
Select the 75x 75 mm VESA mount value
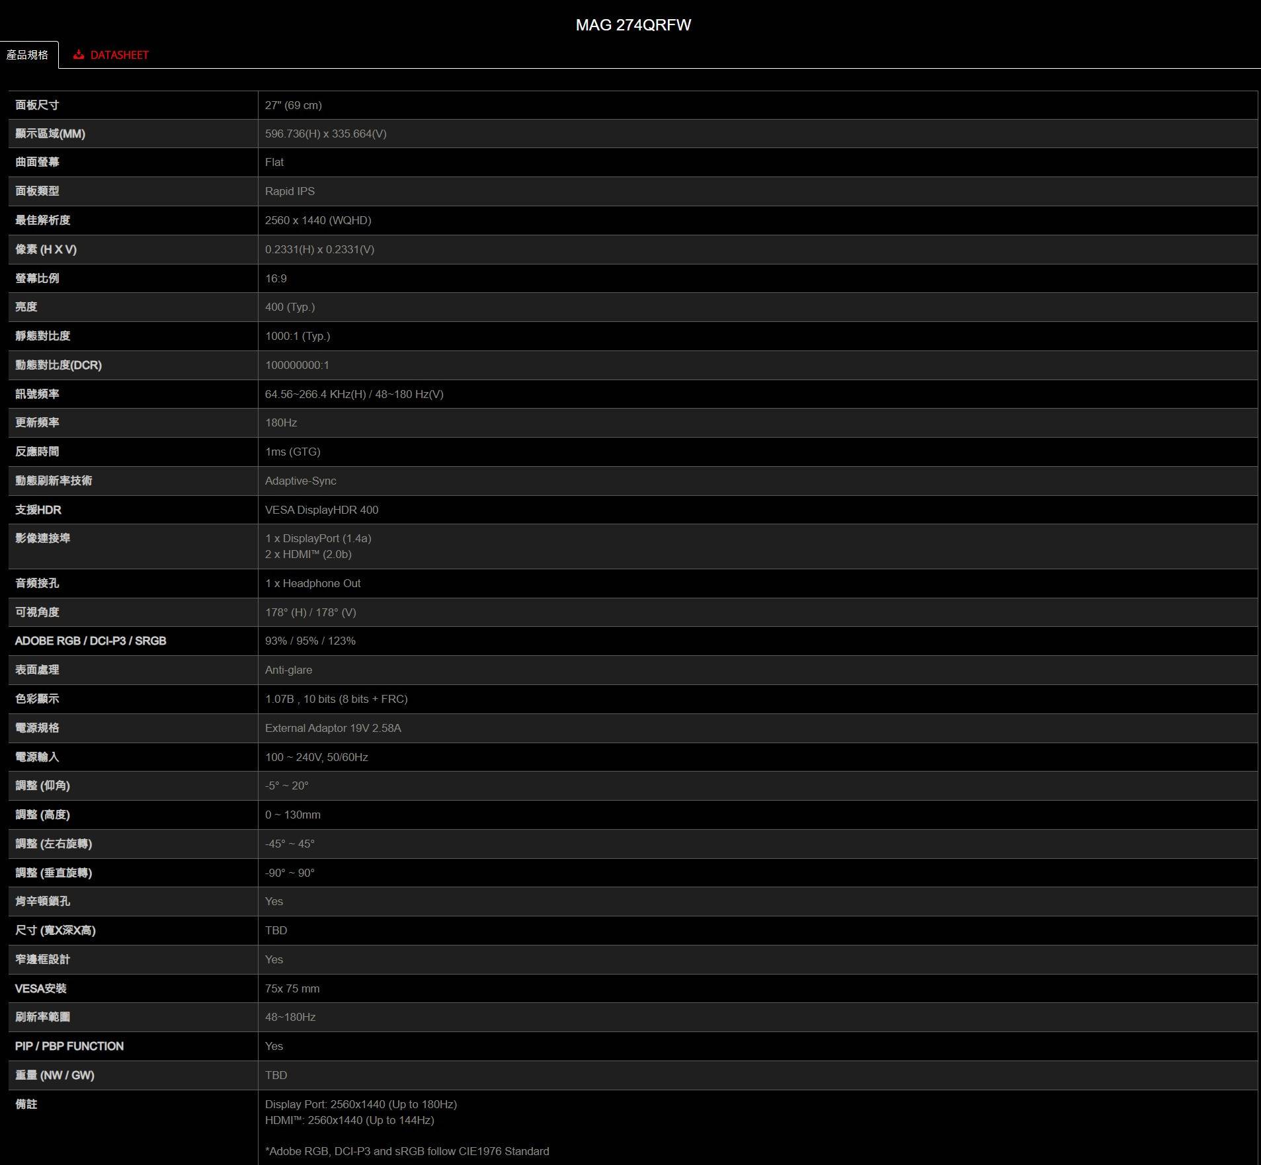292,988
